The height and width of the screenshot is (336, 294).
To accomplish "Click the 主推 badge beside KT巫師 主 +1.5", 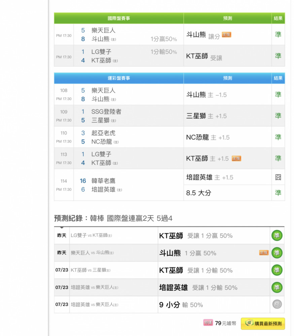I will tap(236, 158).
